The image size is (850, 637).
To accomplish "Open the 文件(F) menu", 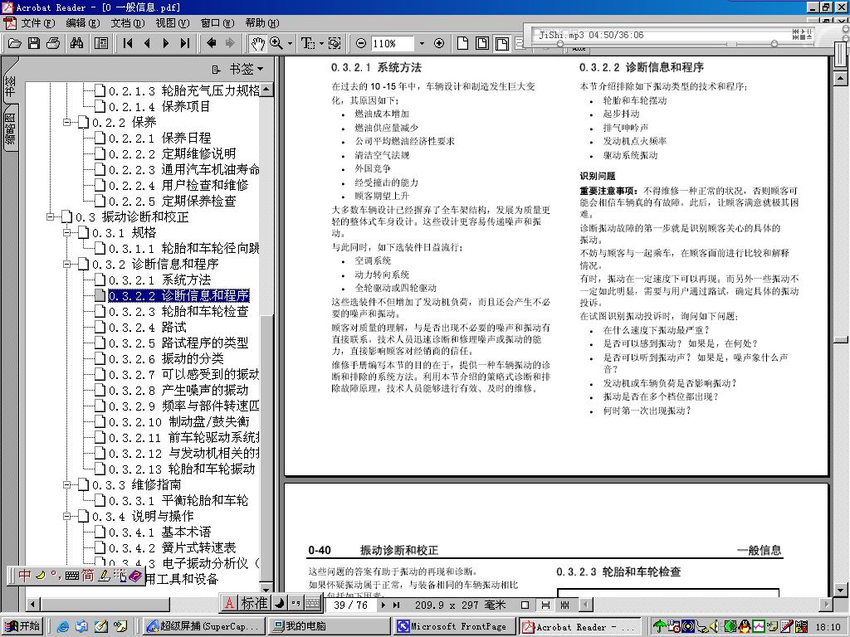I will click(x=38, y=22).
